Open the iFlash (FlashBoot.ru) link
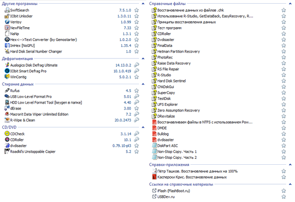 tap(173, 191)
